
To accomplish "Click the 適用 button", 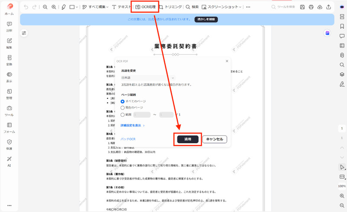I will click(188, 139).
